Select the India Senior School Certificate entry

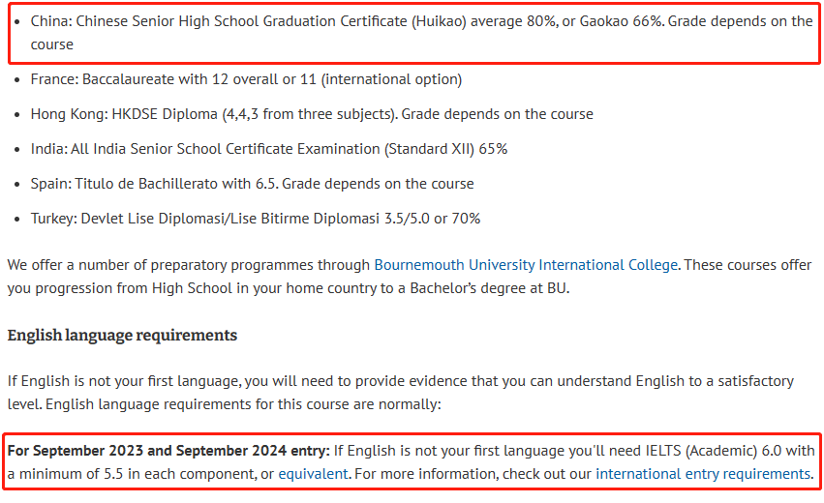click(x=268, y=149)
